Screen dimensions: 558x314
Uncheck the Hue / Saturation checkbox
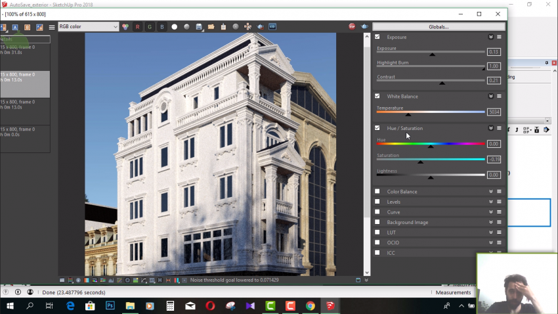(377, 128)
